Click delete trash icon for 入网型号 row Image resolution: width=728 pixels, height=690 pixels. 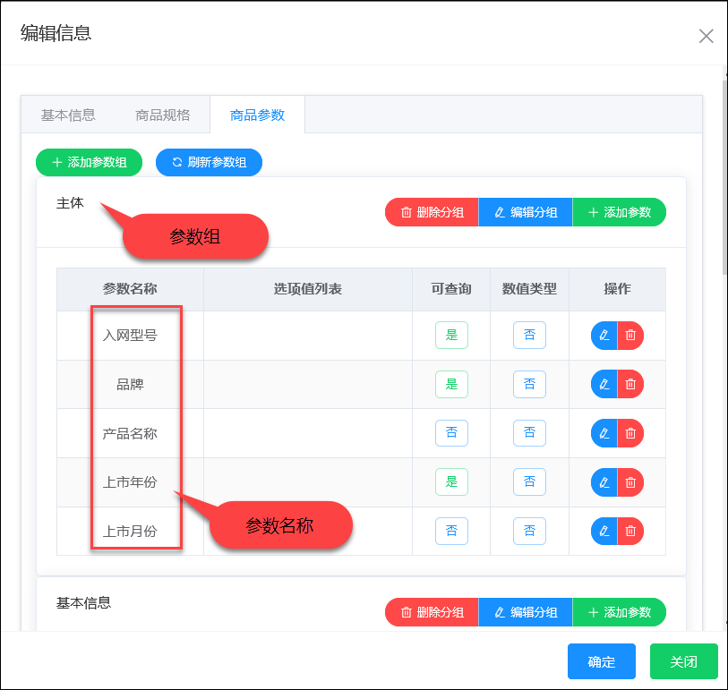(630, 335)
